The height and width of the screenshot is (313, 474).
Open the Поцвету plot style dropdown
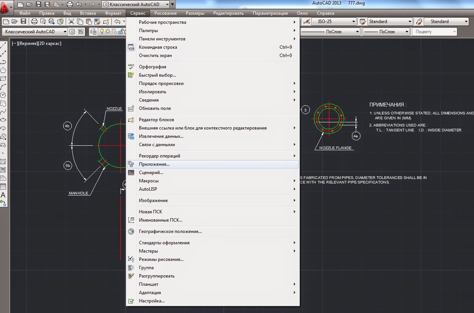[434, 32]
